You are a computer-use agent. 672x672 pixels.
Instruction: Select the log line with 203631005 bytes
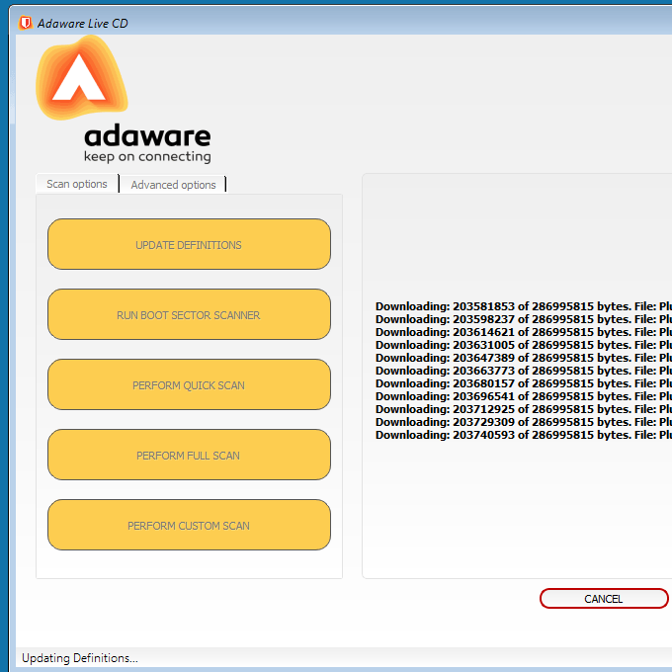click(x=524, y=345)
